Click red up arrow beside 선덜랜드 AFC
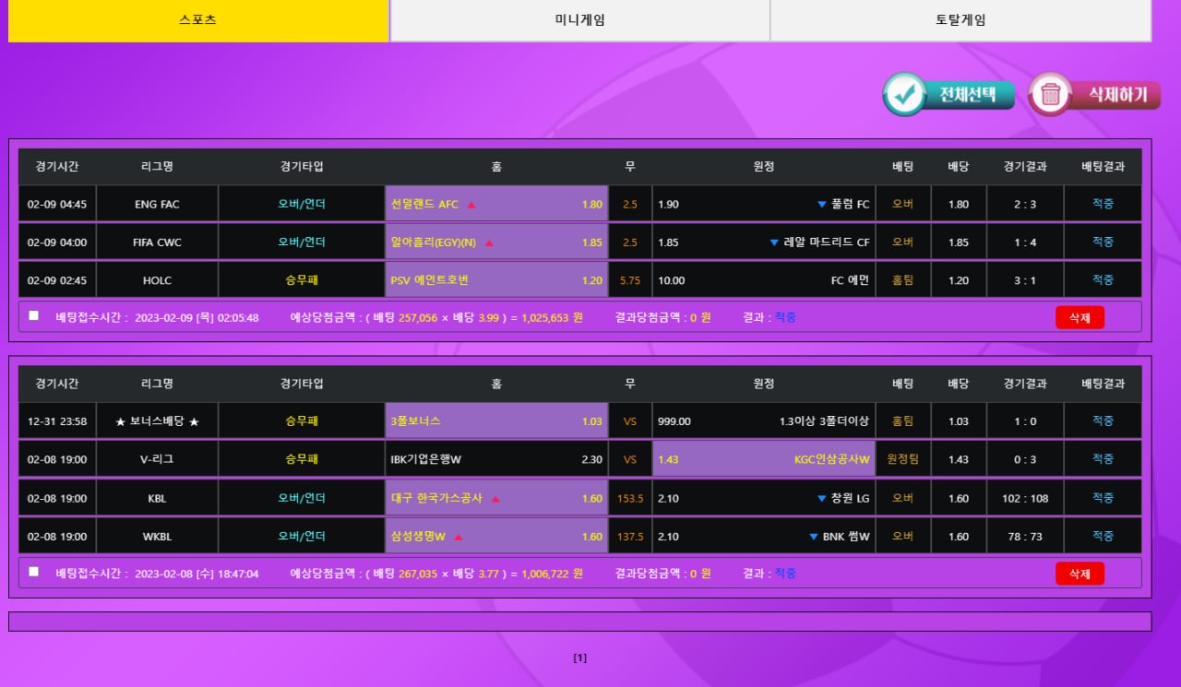 pyautogui.click(x=471, y=205)
